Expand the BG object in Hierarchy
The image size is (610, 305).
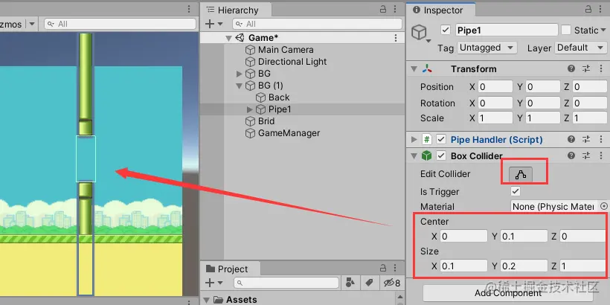pyautogui.click(x=240, y=74)
